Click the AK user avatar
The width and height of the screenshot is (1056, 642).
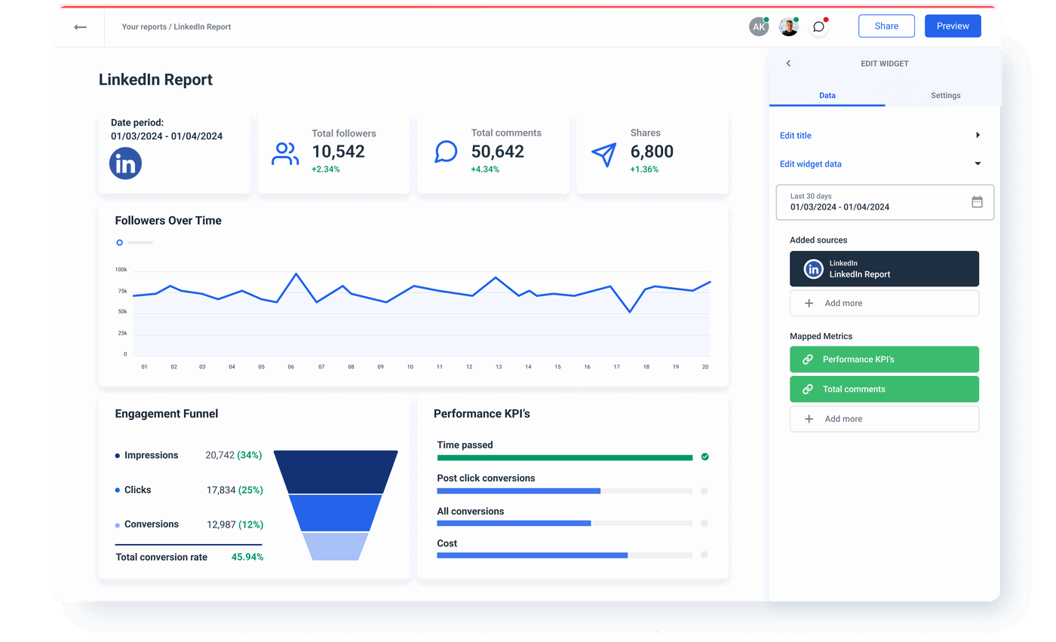[758, 26]
